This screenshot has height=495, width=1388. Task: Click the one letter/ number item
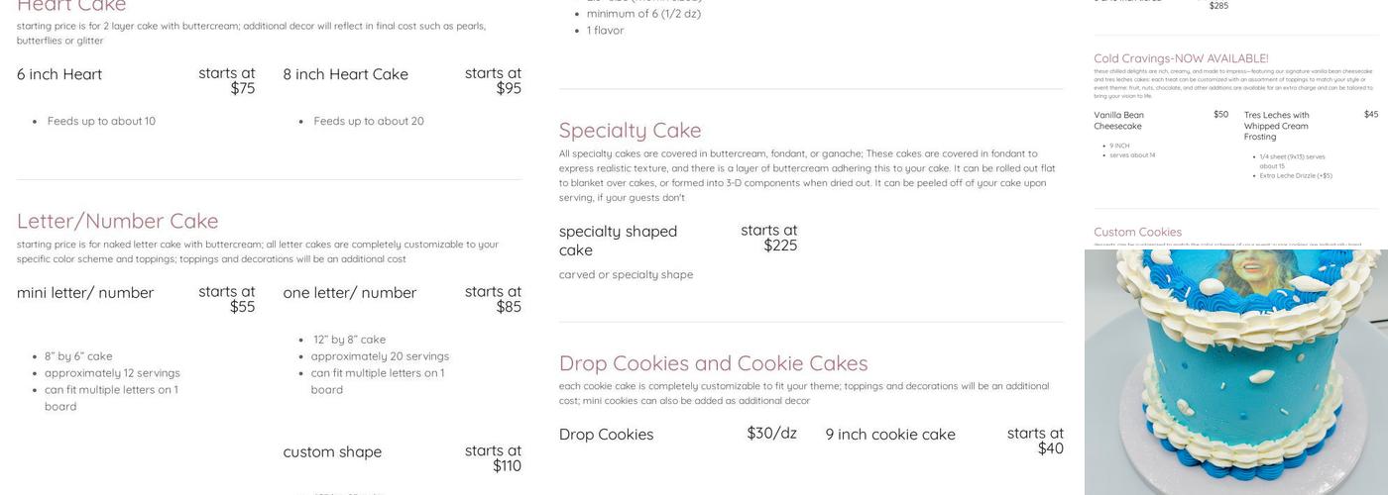point(349,293)
